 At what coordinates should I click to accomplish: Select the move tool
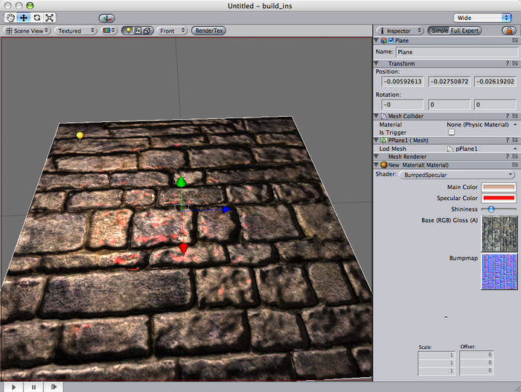(23, 17)
